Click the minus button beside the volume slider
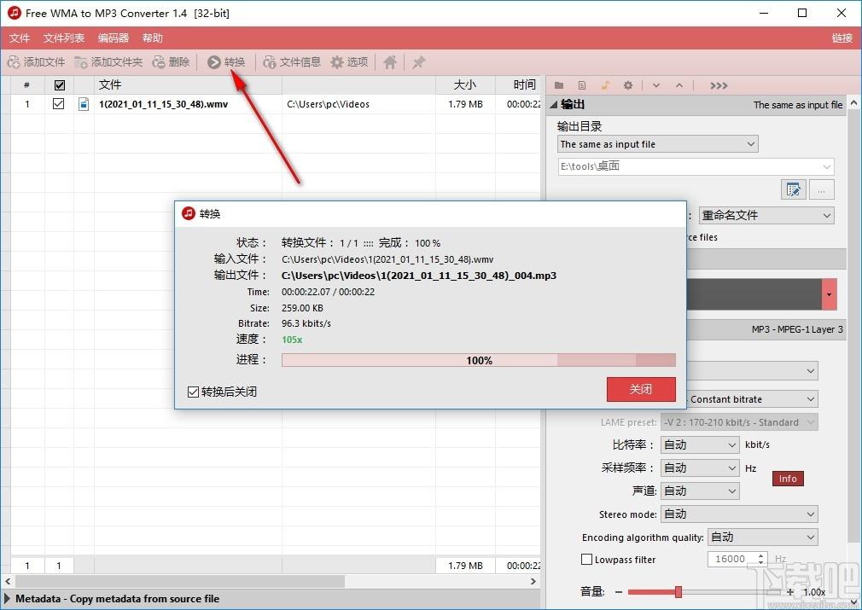Screen dimensions: 862x610 [x=619, y=592]
